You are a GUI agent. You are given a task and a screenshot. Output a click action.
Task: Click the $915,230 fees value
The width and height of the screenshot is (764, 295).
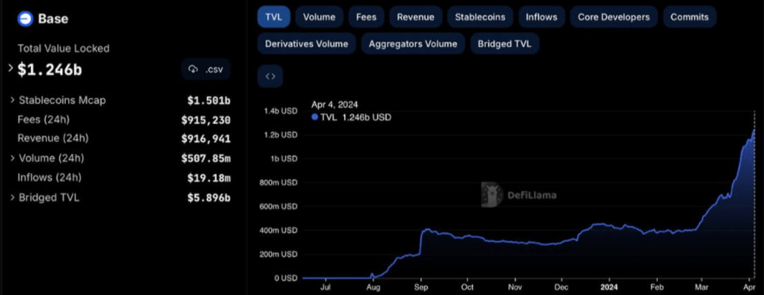pos(206,120)
